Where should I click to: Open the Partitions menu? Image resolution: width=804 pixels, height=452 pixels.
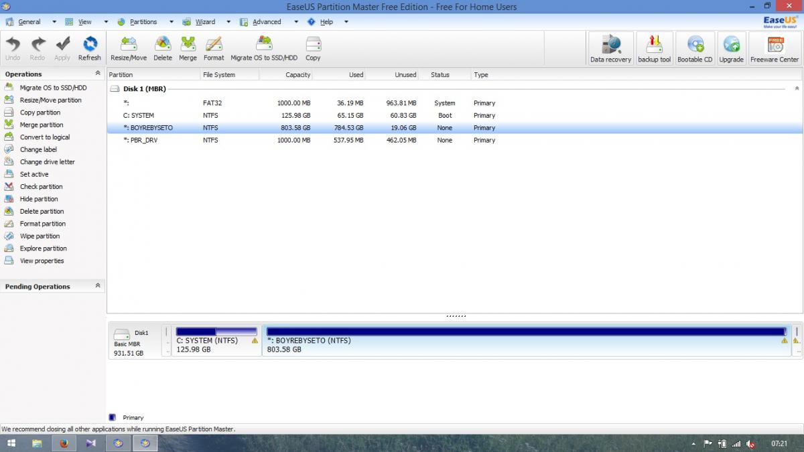click(143, 21)
